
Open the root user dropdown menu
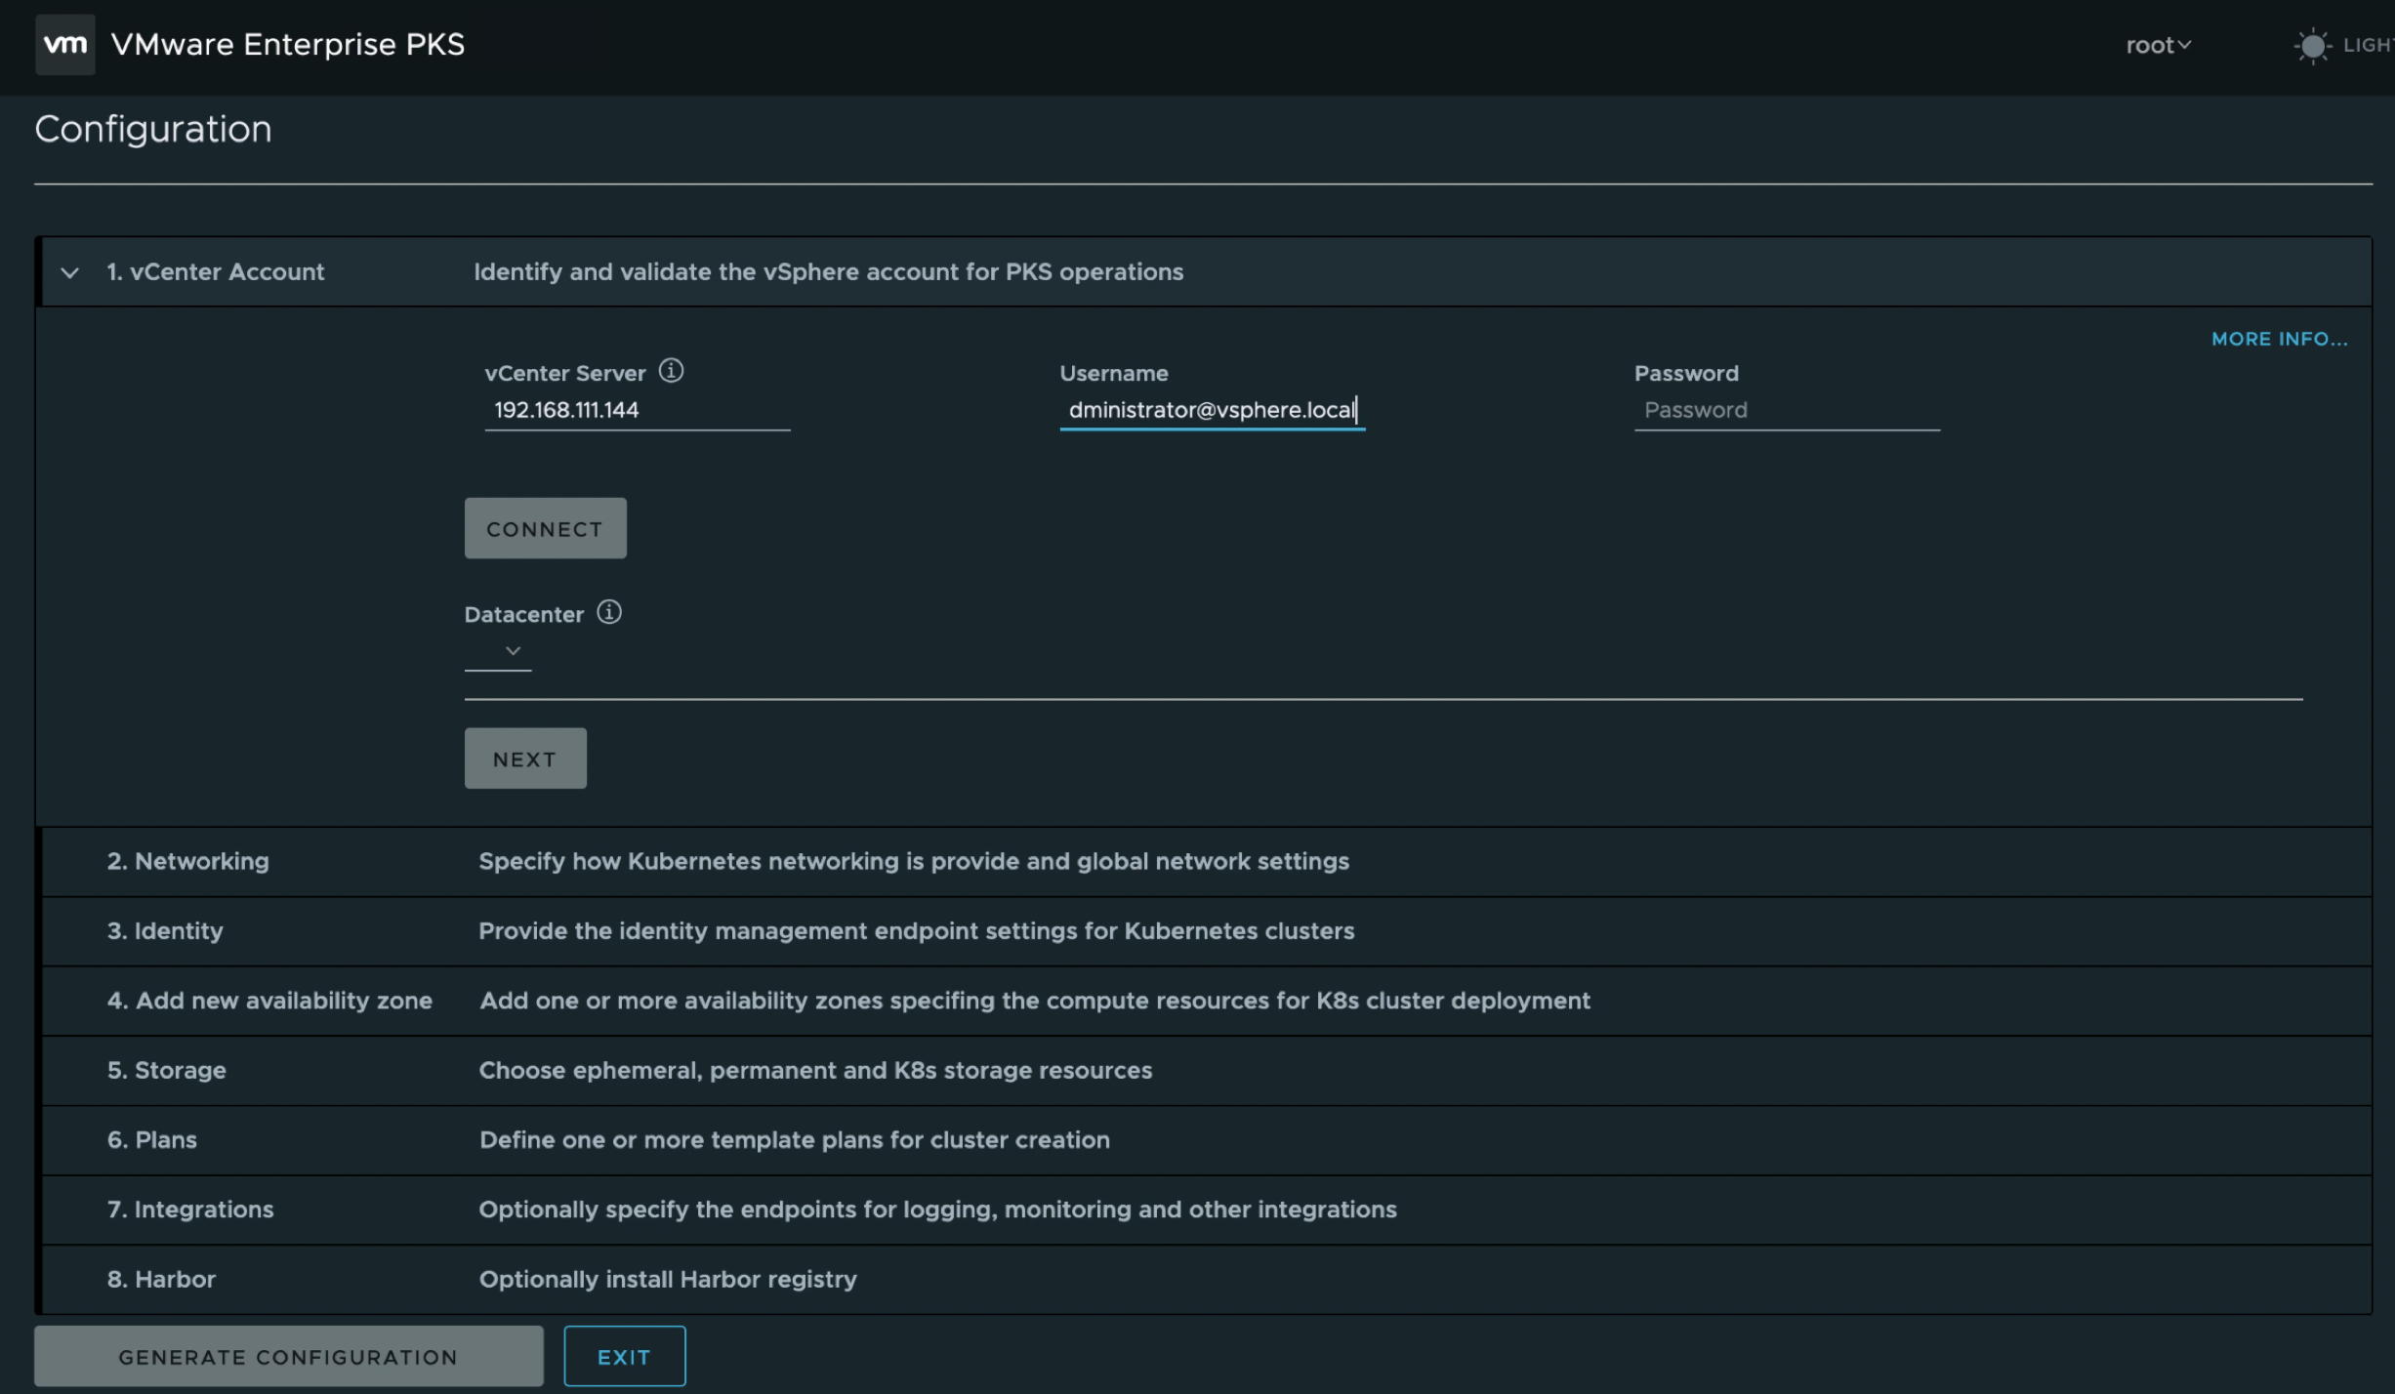[2159, 45]
